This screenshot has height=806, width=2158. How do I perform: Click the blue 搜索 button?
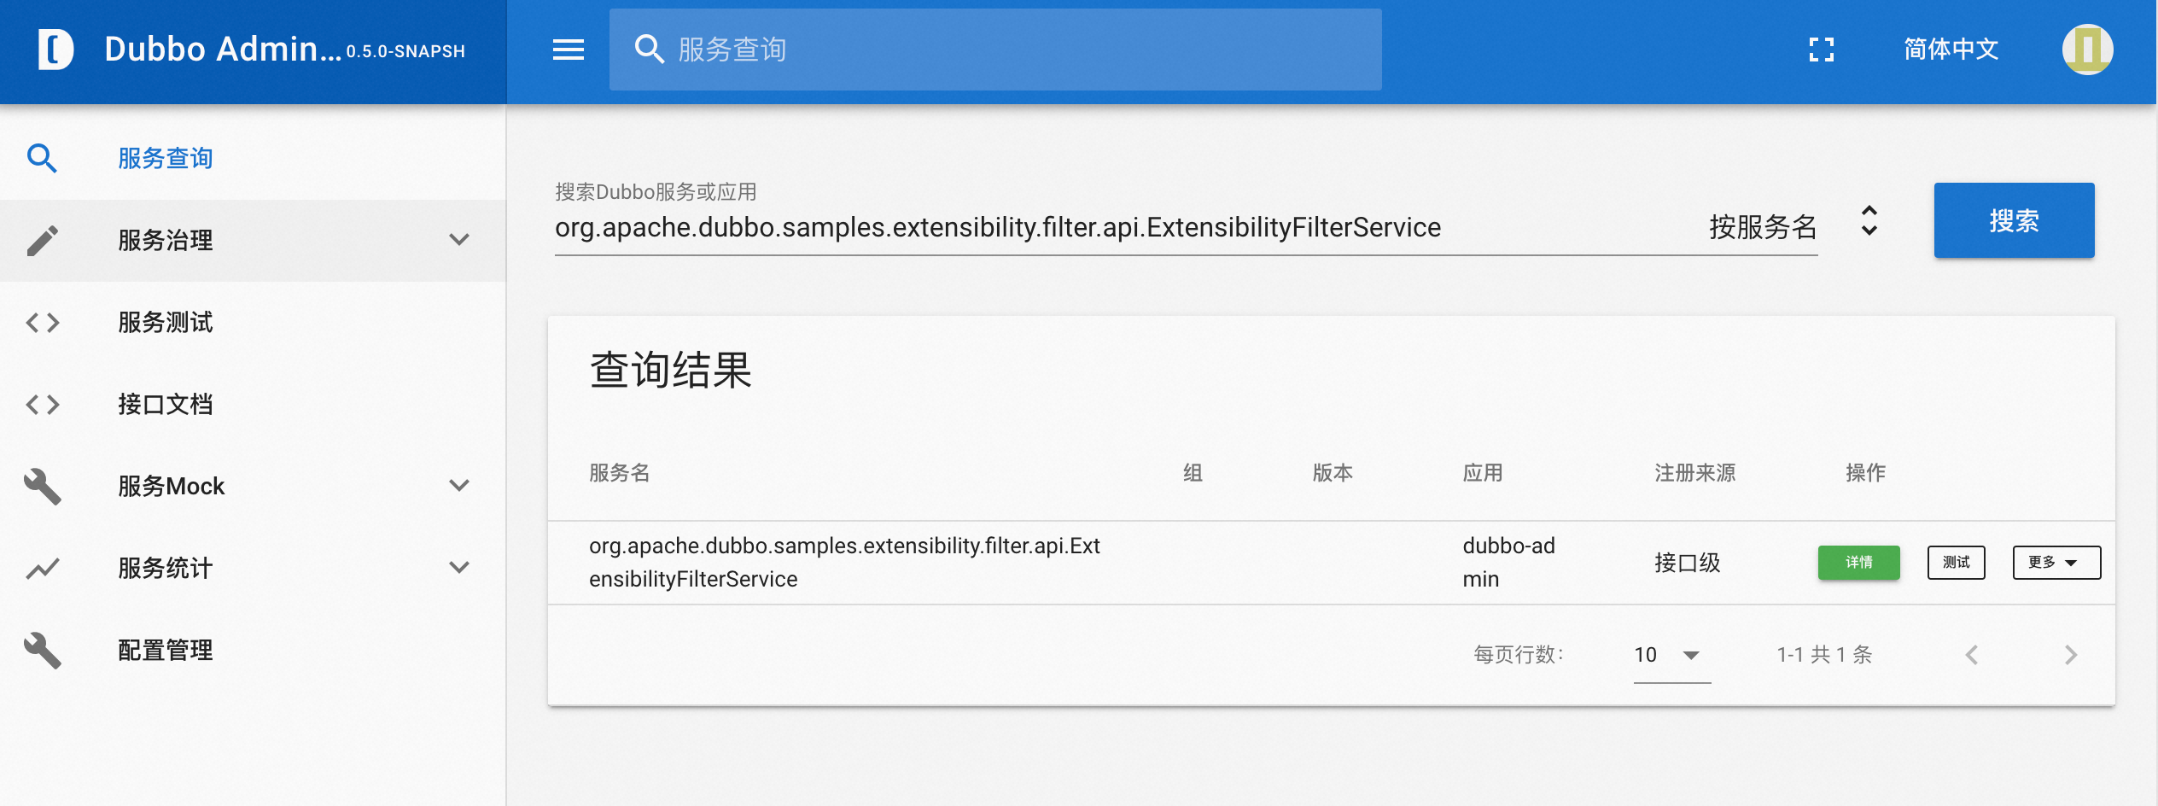point(2014,220)
